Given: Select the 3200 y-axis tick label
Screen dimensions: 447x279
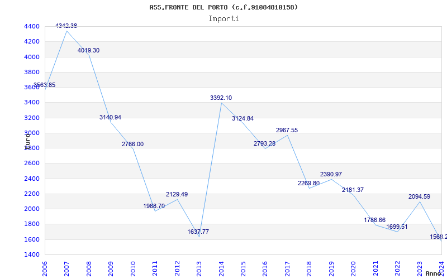Looking at the screenshot, I should pos(32,118).
